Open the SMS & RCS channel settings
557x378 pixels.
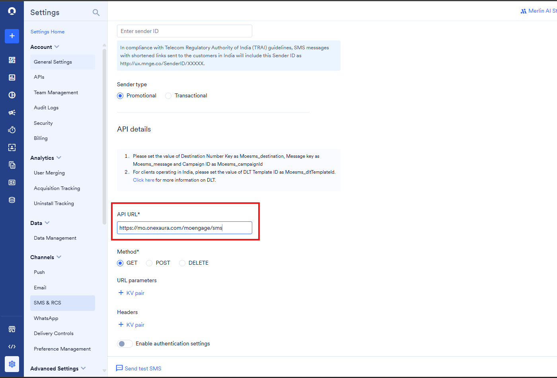point(62,303)
